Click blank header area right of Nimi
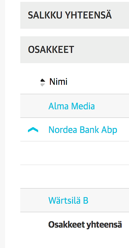Viewport: 129px width, 248px height. pyautogui.click(x=98, y=82)
